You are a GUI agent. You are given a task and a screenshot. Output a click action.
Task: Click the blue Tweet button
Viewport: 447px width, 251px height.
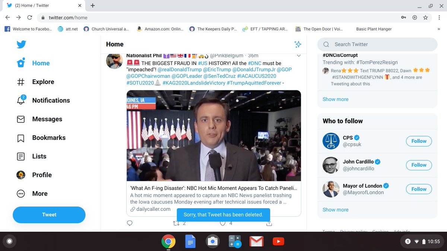pyautogui.click(x=49, y=215)
